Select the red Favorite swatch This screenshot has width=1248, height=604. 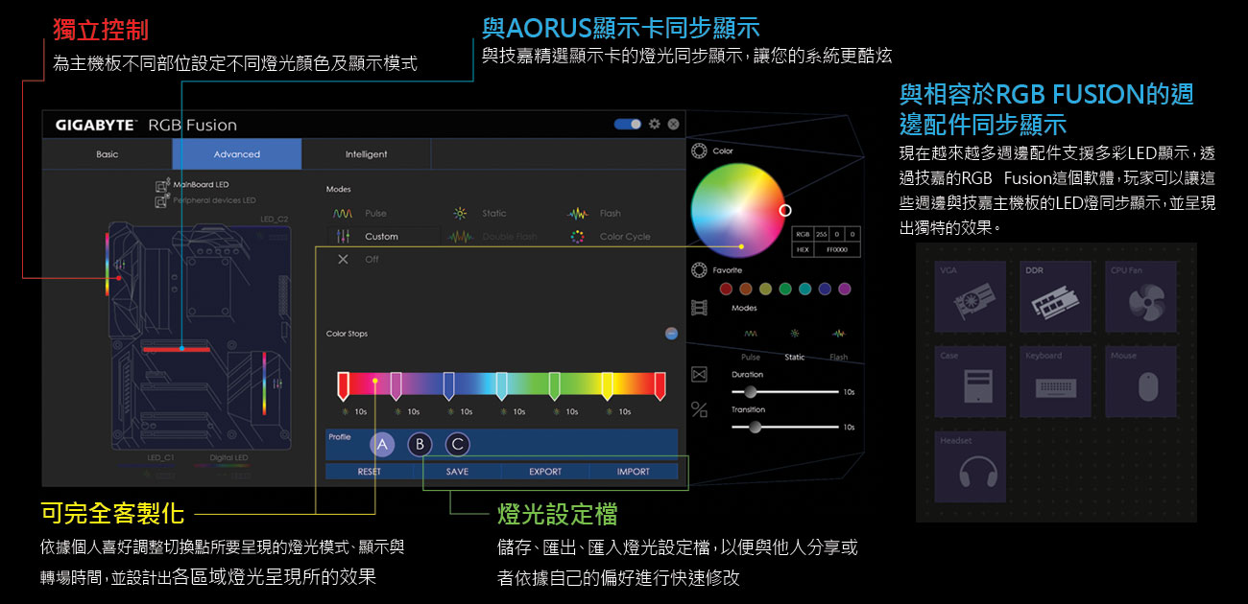pos(727,289)
